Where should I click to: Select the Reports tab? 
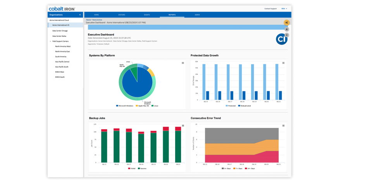click(172, 15)
